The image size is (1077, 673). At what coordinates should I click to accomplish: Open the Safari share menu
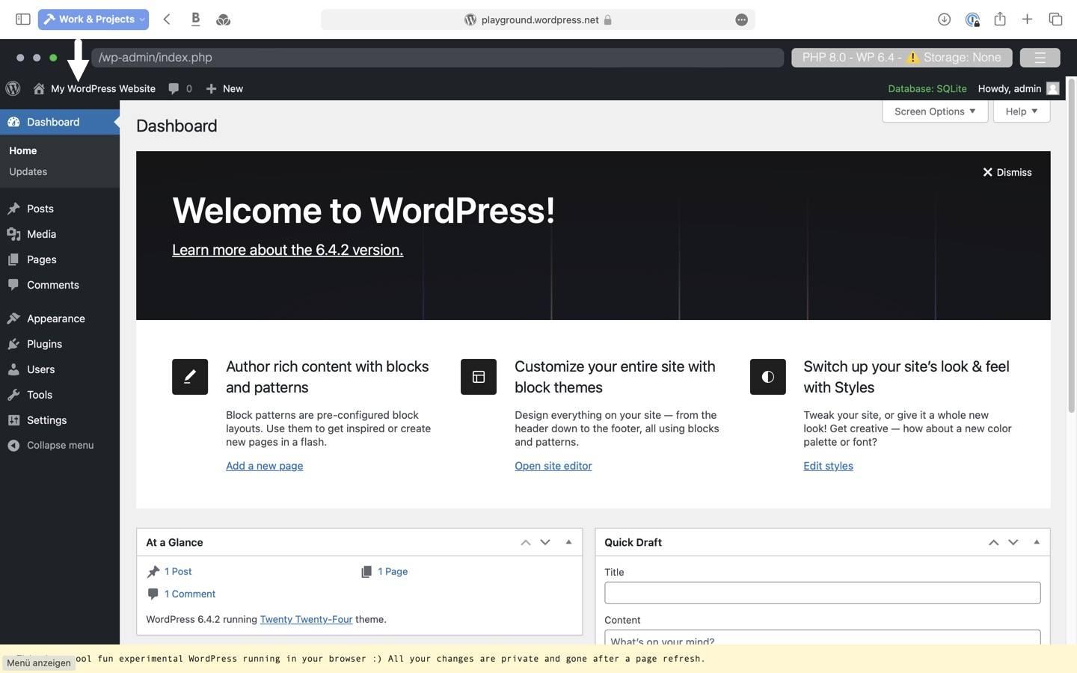[x=999, y=19]
